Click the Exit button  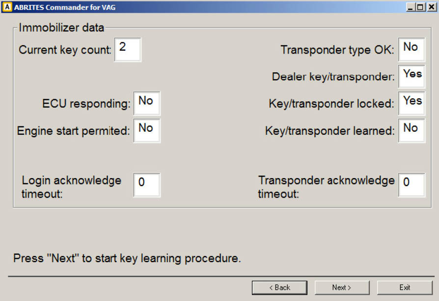click(405, 288)
